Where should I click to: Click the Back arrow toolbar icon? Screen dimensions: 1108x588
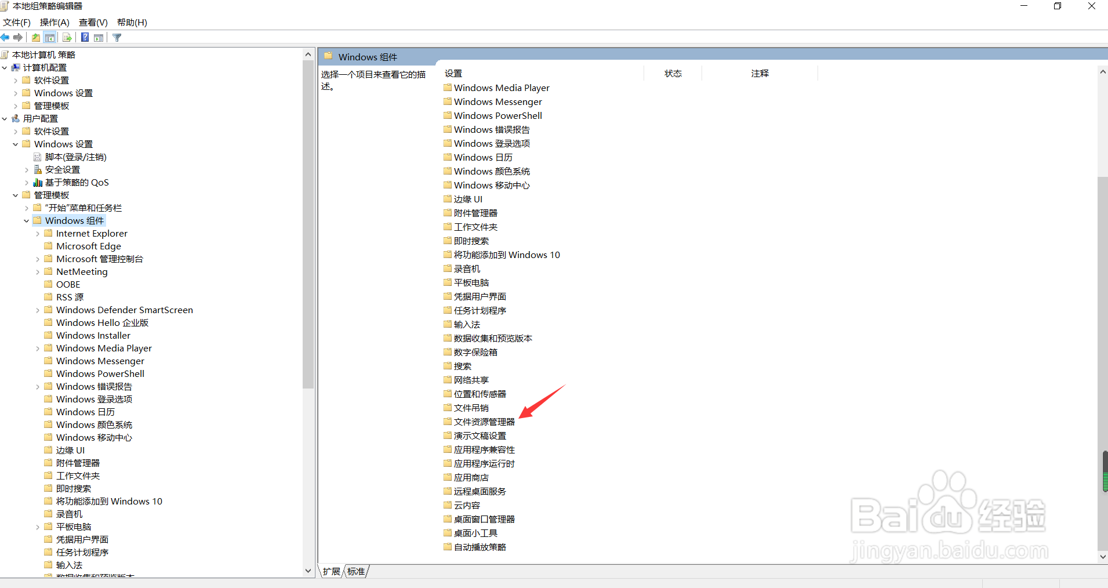point(5,38)
